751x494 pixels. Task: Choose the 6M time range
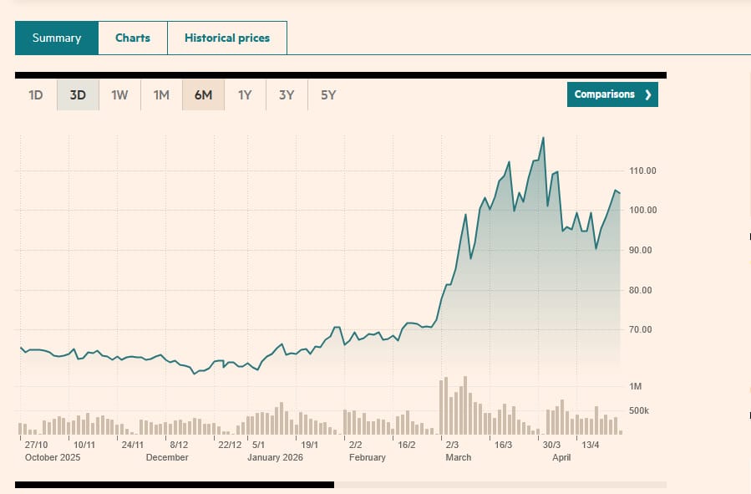pos(203,95)
